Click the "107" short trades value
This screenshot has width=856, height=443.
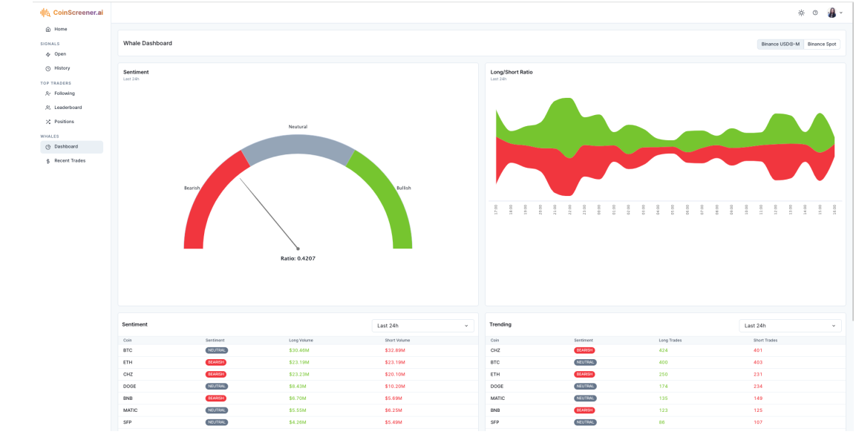click(x=758, y=422)
